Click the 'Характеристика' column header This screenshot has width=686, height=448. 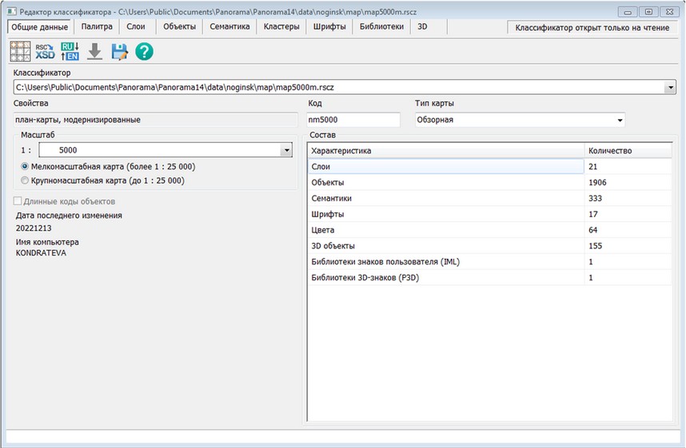coord(445,150)
